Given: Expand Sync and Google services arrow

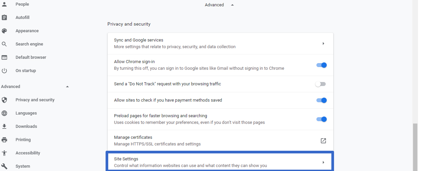Looking at the screenshot, I should pos(323,43).
